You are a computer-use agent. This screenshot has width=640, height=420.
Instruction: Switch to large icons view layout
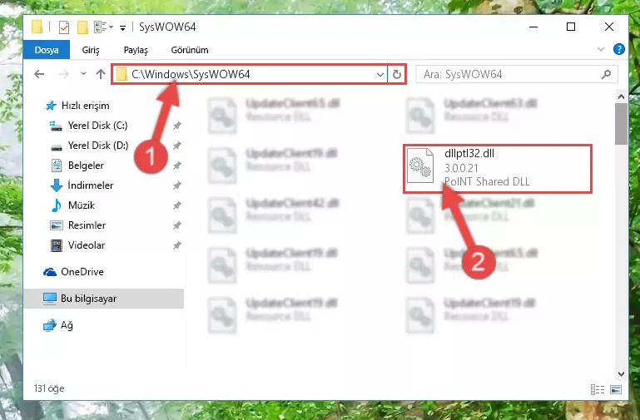(x=616, y=389)
